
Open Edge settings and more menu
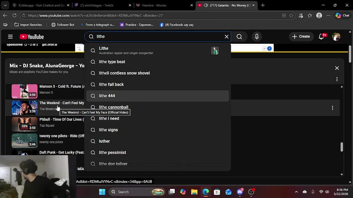click(328, 16)
